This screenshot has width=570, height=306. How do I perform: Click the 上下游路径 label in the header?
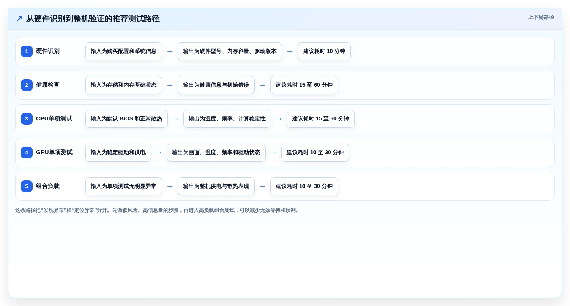541,17
